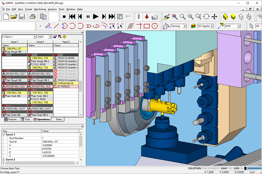Screen dimensions: 262x174
Task: Open the 26 'regular' layer dropdown
Action: (x=212, y=26)
